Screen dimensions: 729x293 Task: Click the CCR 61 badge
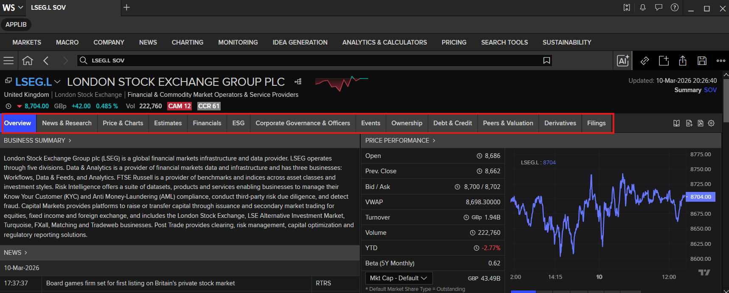click(x=209, y=106)
